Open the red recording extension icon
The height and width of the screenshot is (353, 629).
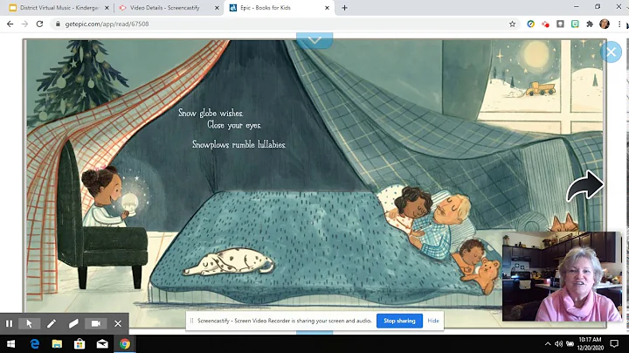pyautogui.click(x=545, y=24)
